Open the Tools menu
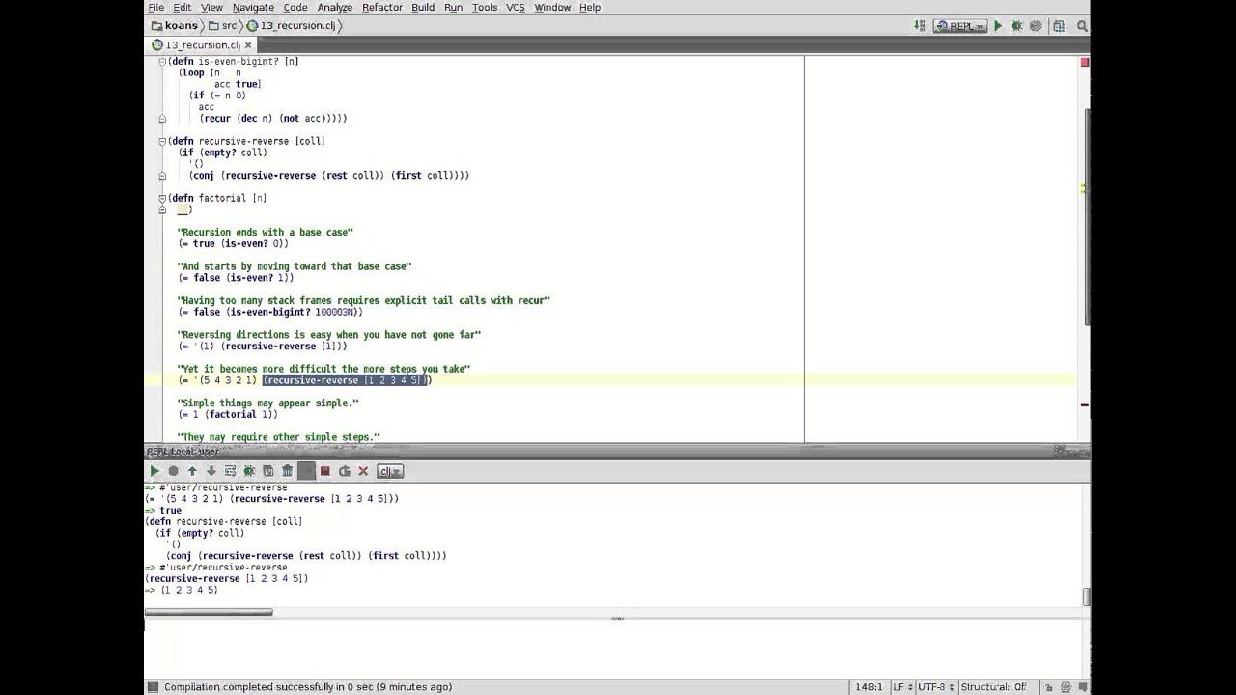Image resolution: width=1236 pixels, height=695 pixels. pos(485,7)
